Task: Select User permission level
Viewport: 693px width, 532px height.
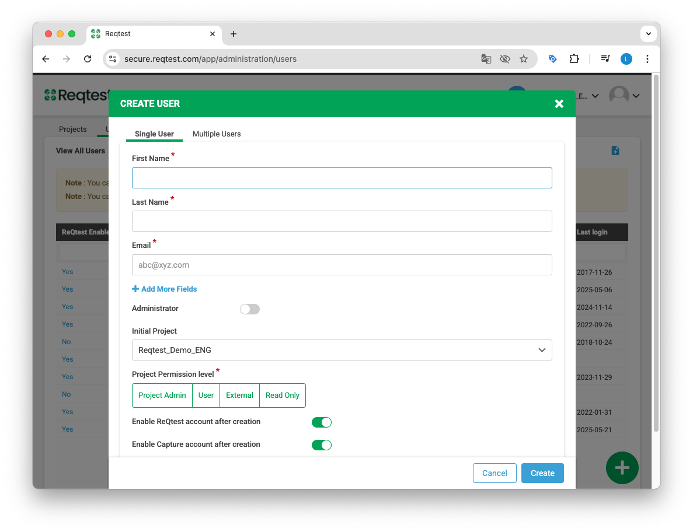Action: [206, 395]
